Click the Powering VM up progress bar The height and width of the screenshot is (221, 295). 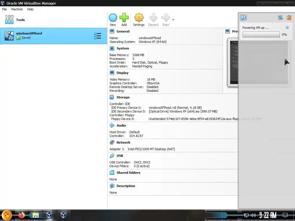pyautogui.click(x=261, y=35)
